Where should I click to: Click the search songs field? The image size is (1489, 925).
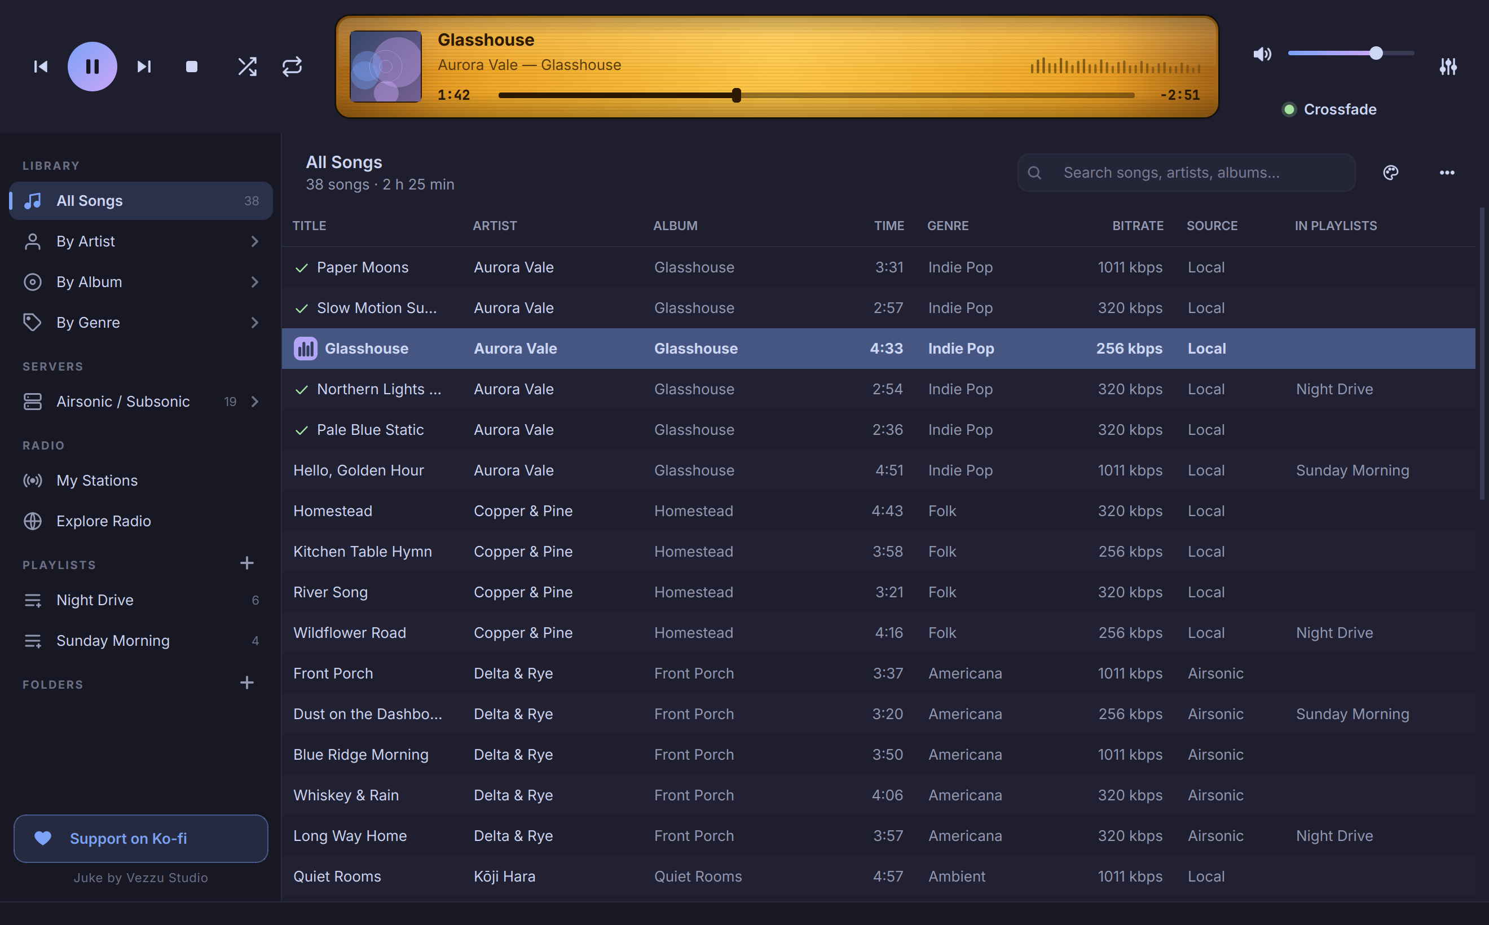tap(1186, 173)
